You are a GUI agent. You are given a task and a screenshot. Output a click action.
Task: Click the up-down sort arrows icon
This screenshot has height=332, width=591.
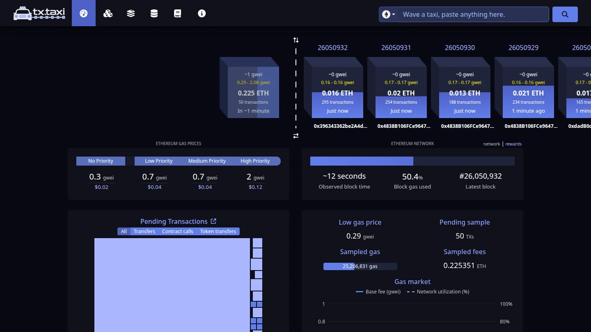[296, 40]
